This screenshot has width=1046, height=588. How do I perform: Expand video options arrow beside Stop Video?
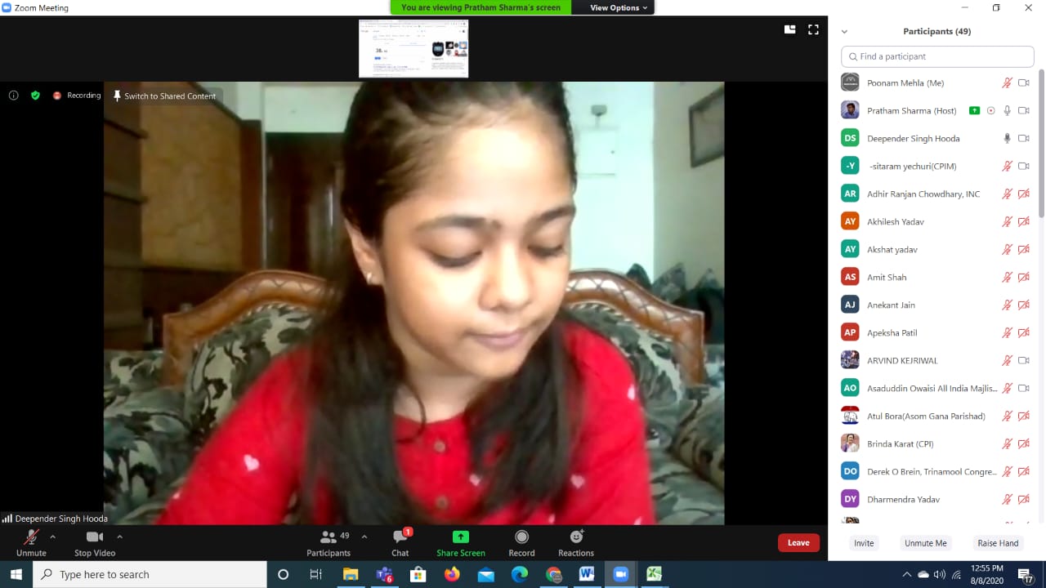tap(119, 537)
